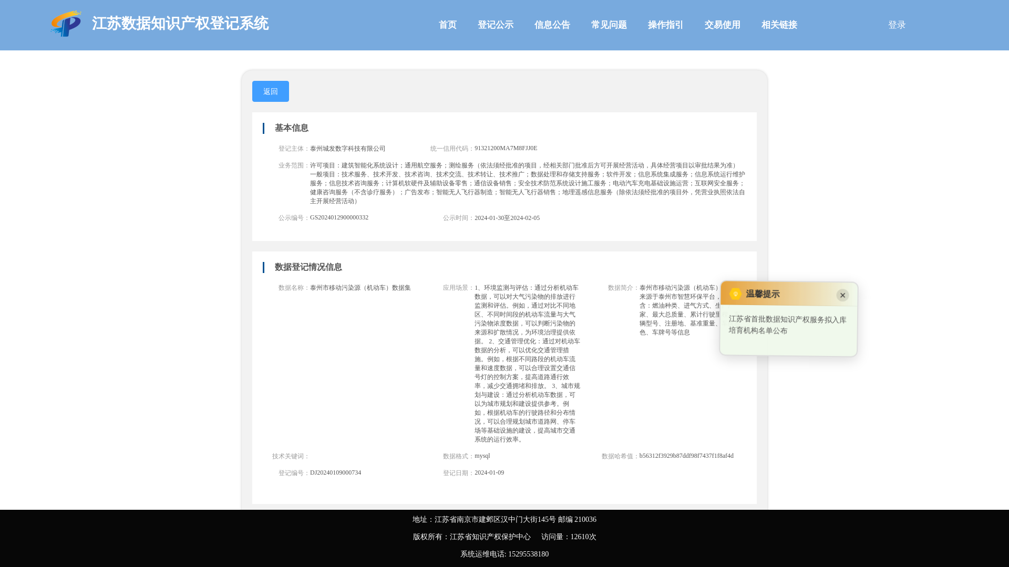
Task: Click the 统一信用代码 label
Action: (x=452, y=149)
